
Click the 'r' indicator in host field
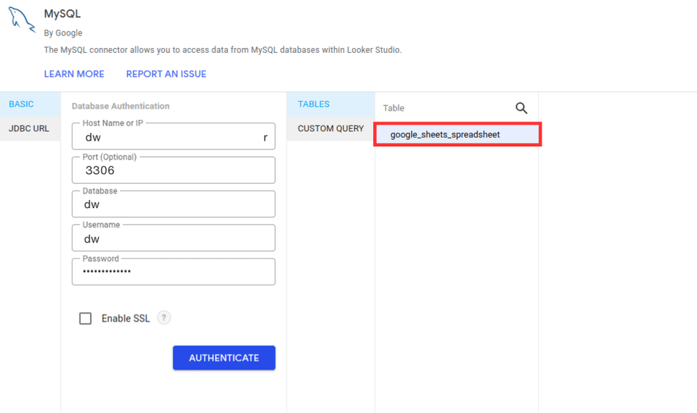click(265, 137)
